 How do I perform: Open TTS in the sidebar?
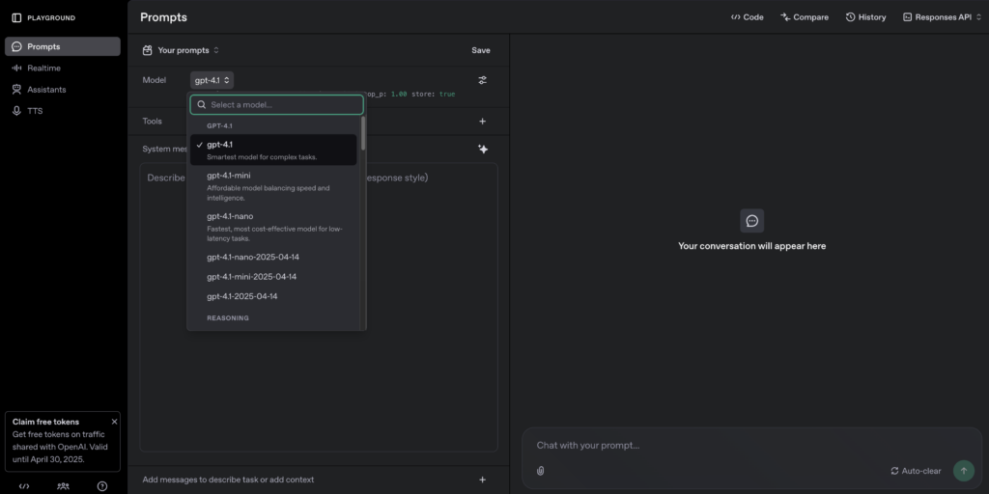tap(63, 111)
